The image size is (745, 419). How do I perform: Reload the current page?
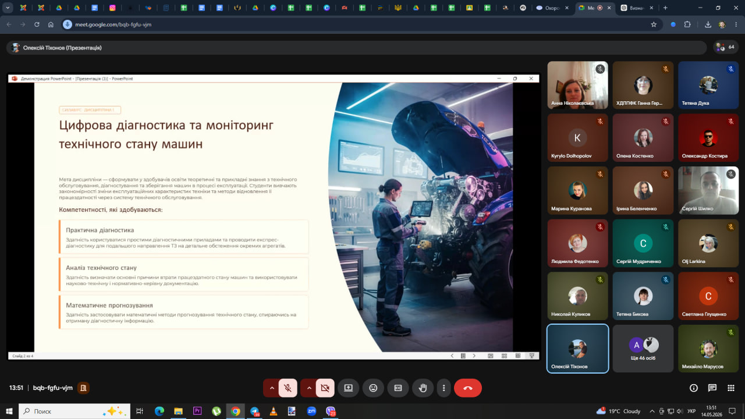pyautogui.click(x=37, y=24)
